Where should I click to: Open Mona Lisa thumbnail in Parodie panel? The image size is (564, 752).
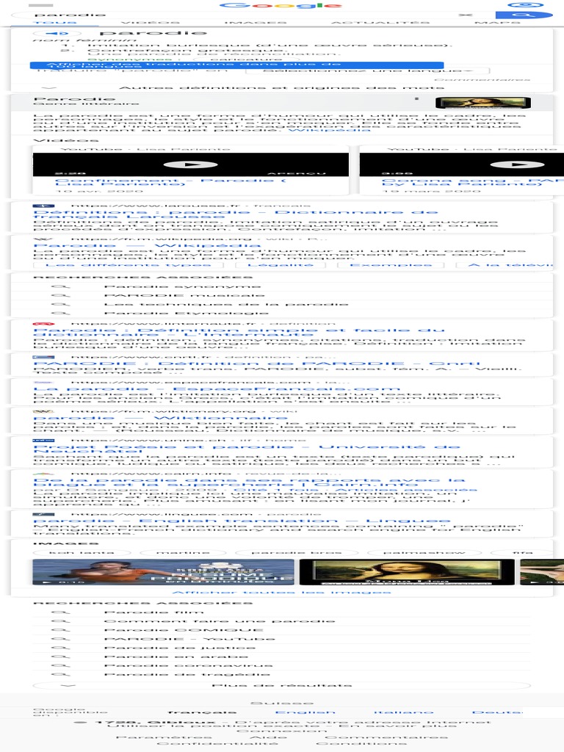click(x=483, y=103)
